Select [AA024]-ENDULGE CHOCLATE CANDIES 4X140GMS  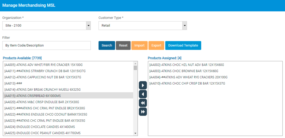(68, 127)
